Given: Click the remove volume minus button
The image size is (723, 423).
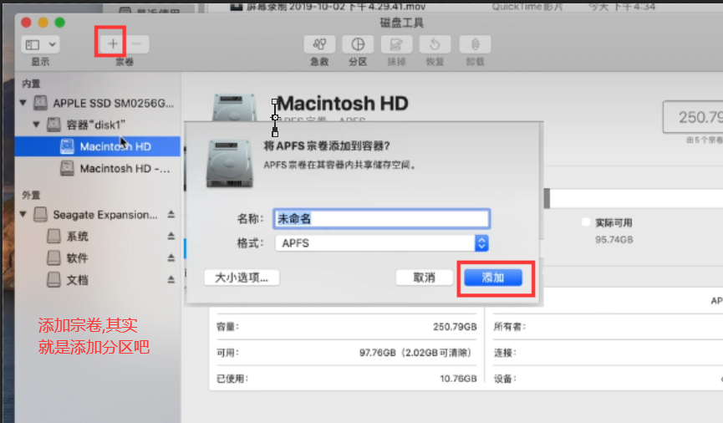Looking at the screenshot, I should point(137,44).
